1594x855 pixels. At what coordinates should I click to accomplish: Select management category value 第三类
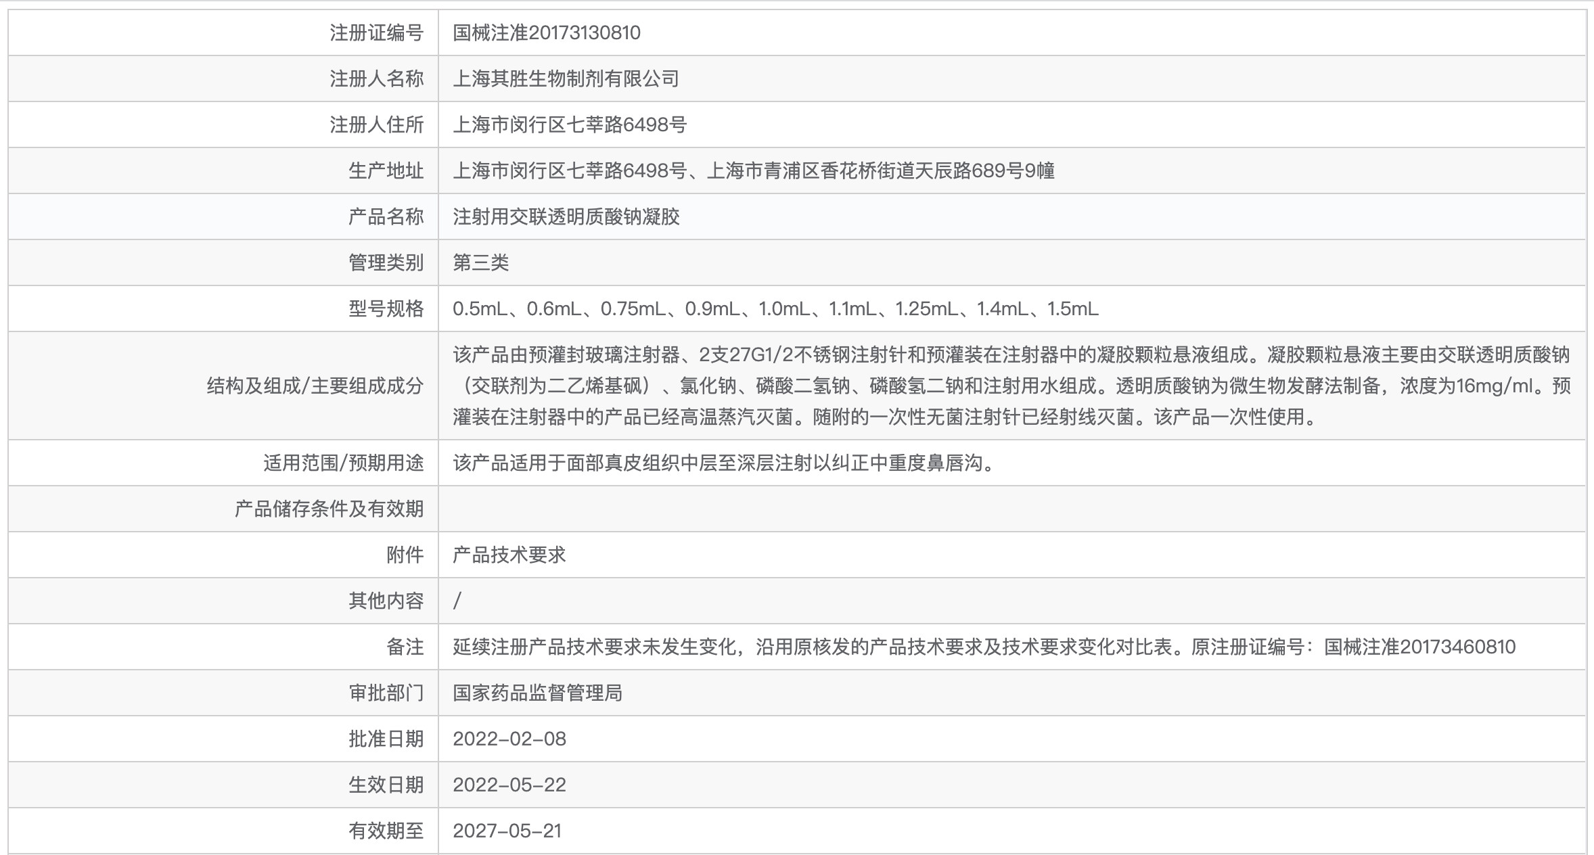[x=480, y=262]
